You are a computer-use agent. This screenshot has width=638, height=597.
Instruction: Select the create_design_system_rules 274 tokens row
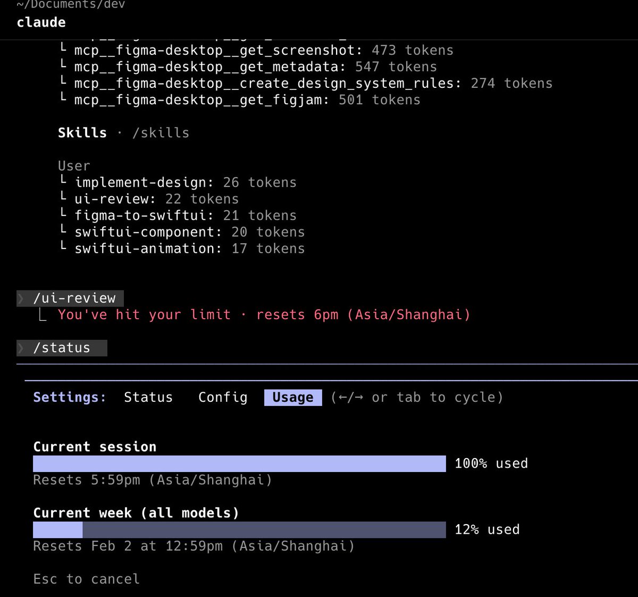click(306, 84)
